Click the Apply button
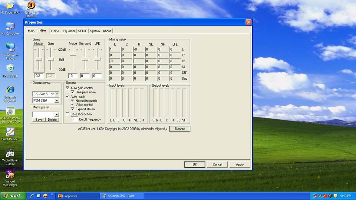The image size is (356, 200). 240,164
